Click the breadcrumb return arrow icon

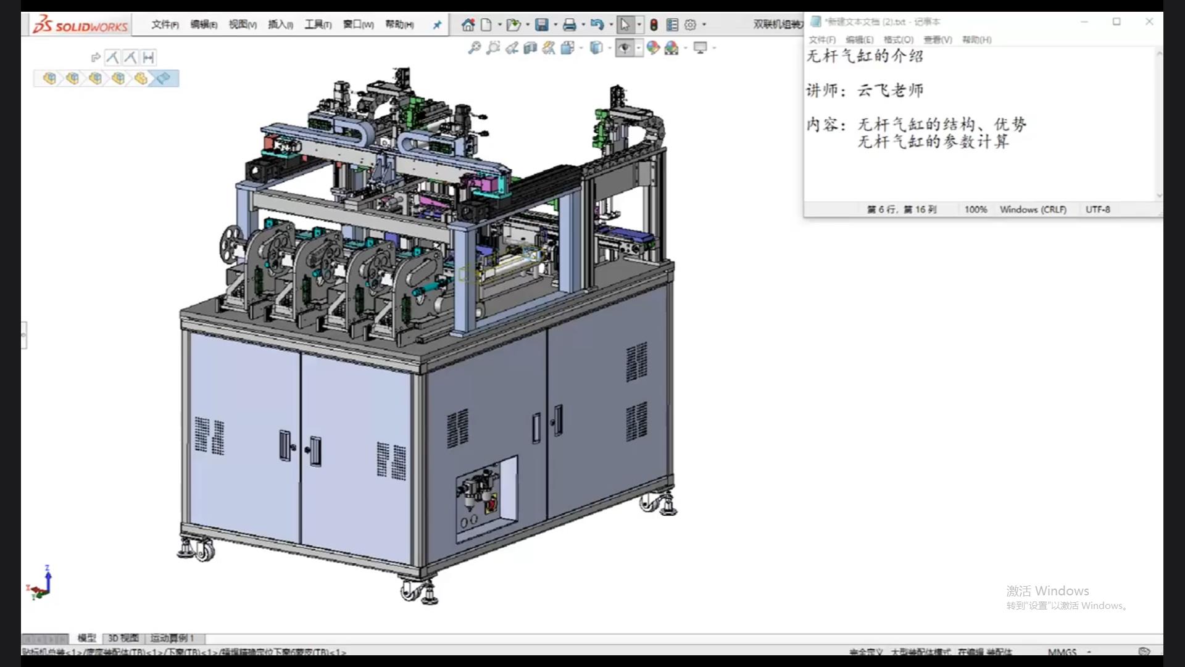95,57
